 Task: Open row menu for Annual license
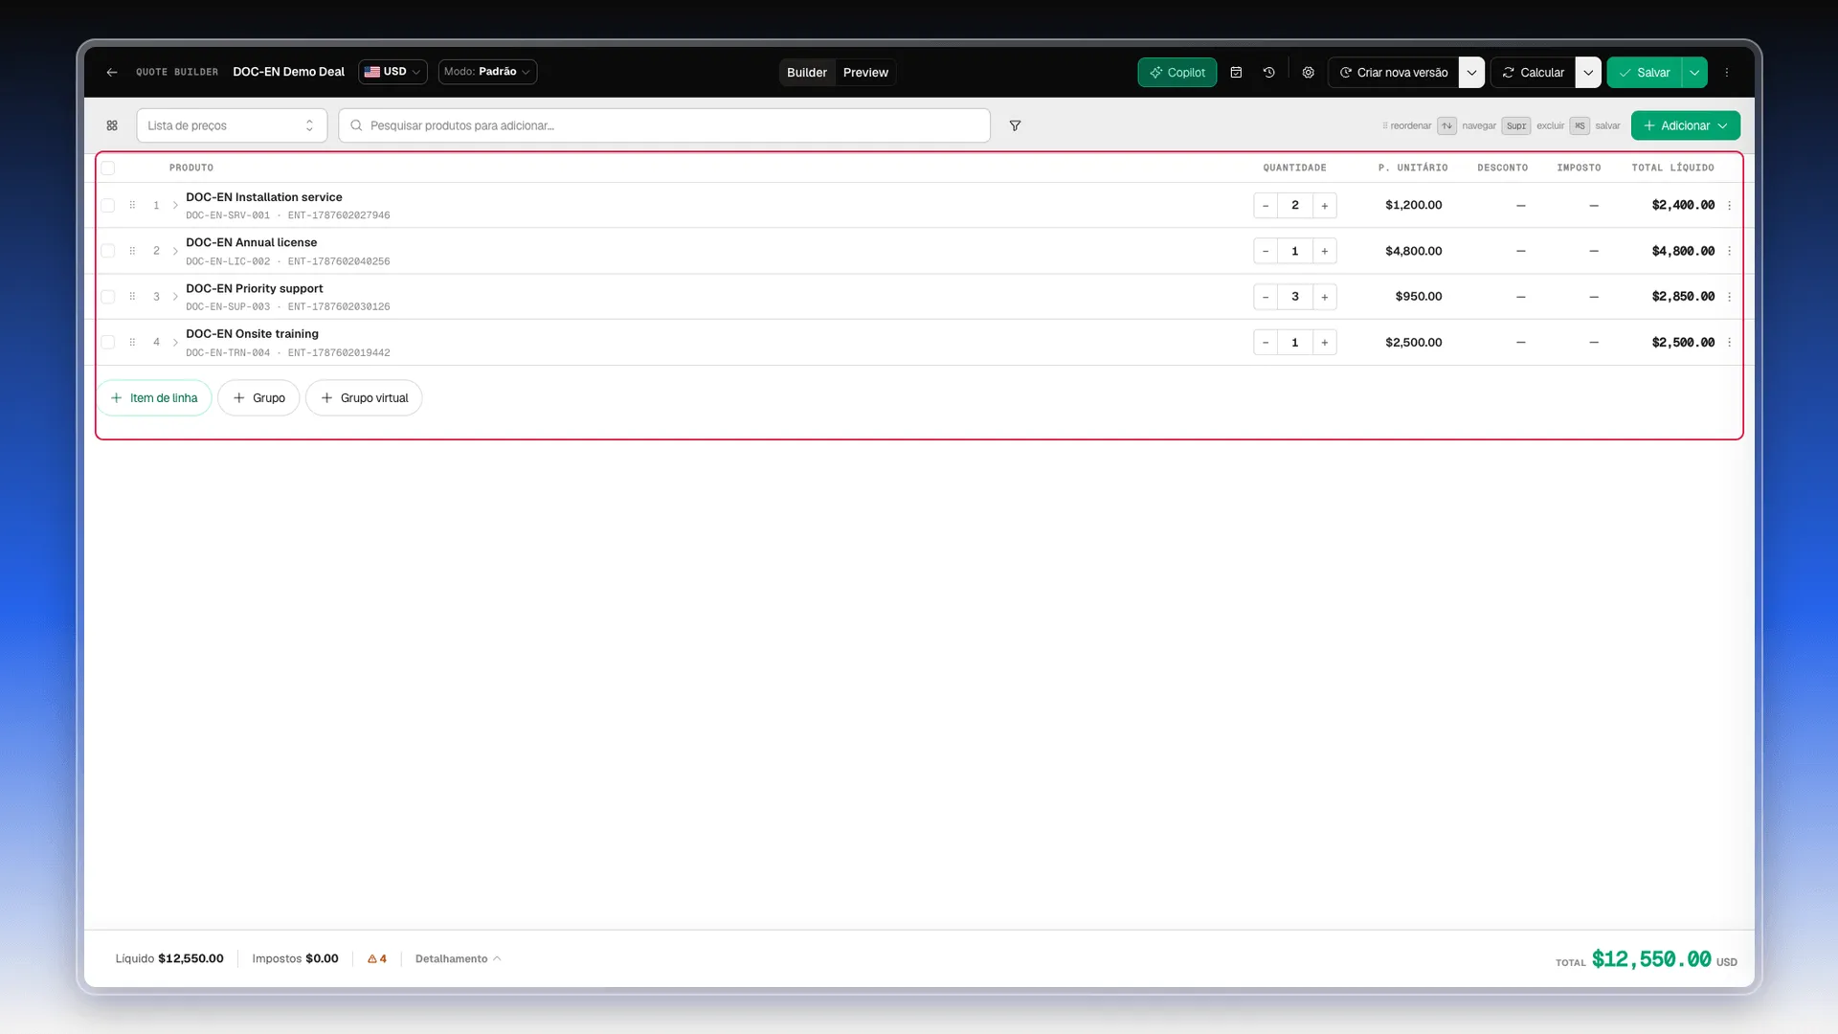pos(1729,251)
